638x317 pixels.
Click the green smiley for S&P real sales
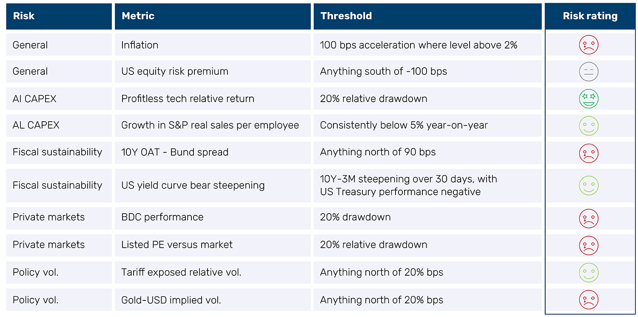pyautogui.click(x=589, y=126)
